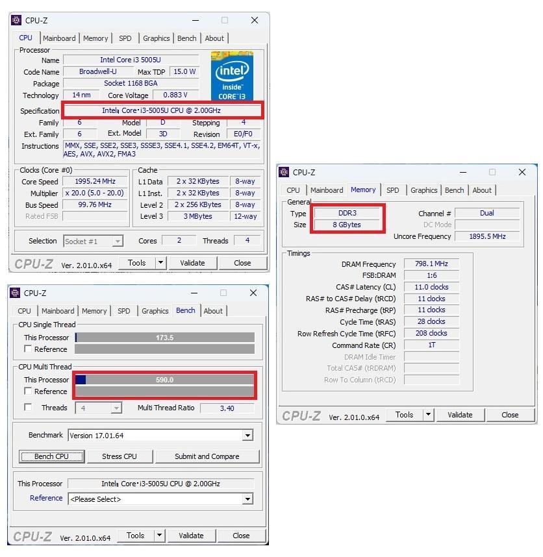Click the Stress CPU button

click(x=120, y=456)
